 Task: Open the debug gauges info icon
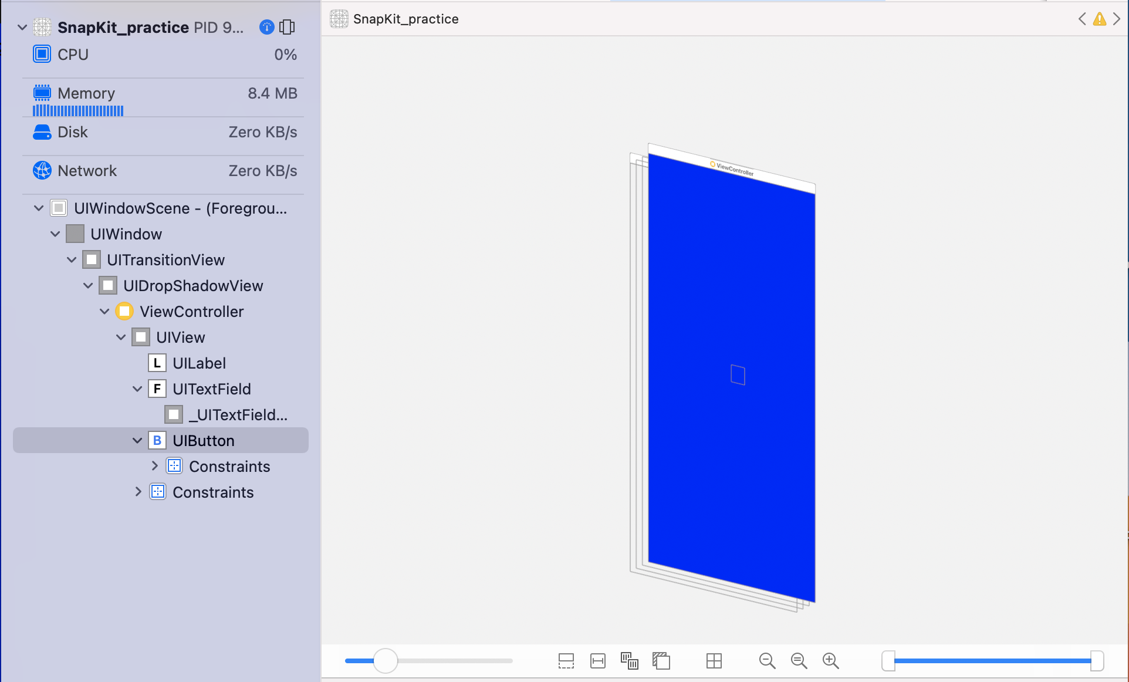tap(266, 27)
